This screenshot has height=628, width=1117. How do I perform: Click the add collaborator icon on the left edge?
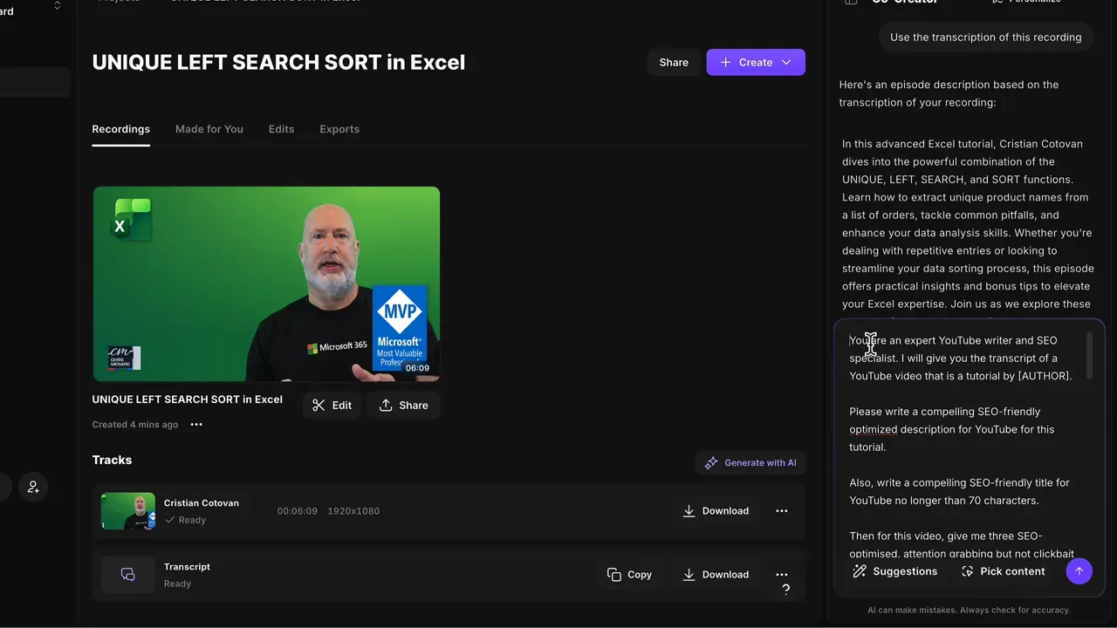33,487
